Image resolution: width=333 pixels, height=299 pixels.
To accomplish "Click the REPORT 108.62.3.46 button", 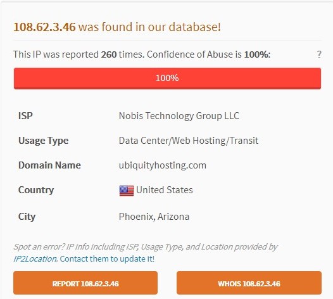I will point(85,283).
